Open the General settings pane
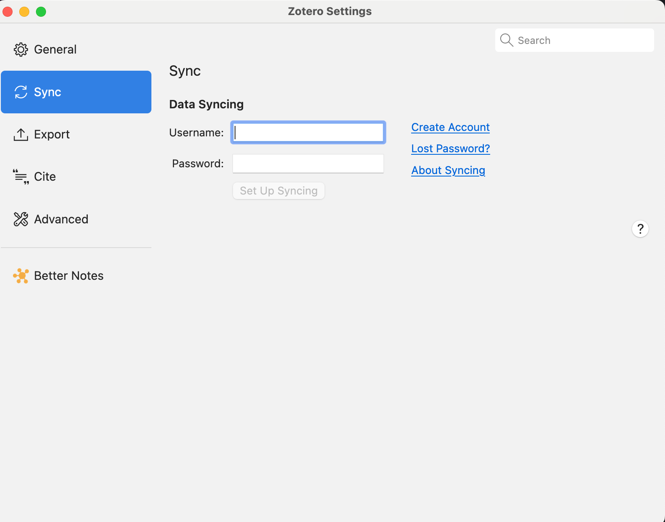665x522 pixels. click(76, 49)
